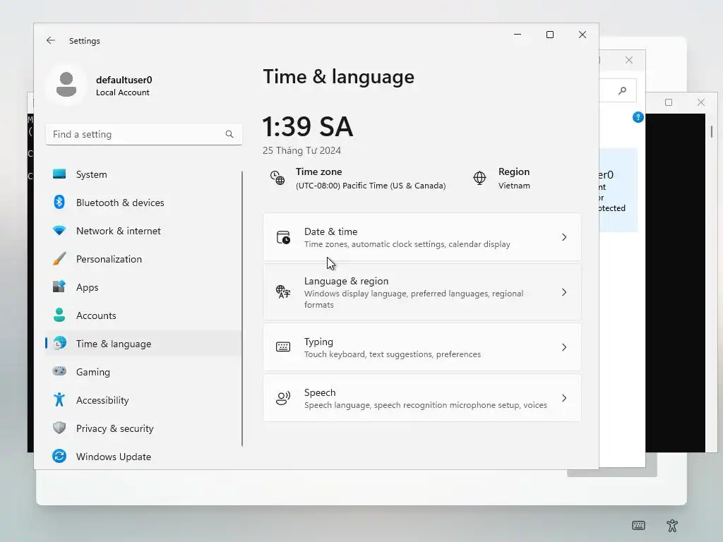Open Bluetooth & devices category

(x=143, y=203)
